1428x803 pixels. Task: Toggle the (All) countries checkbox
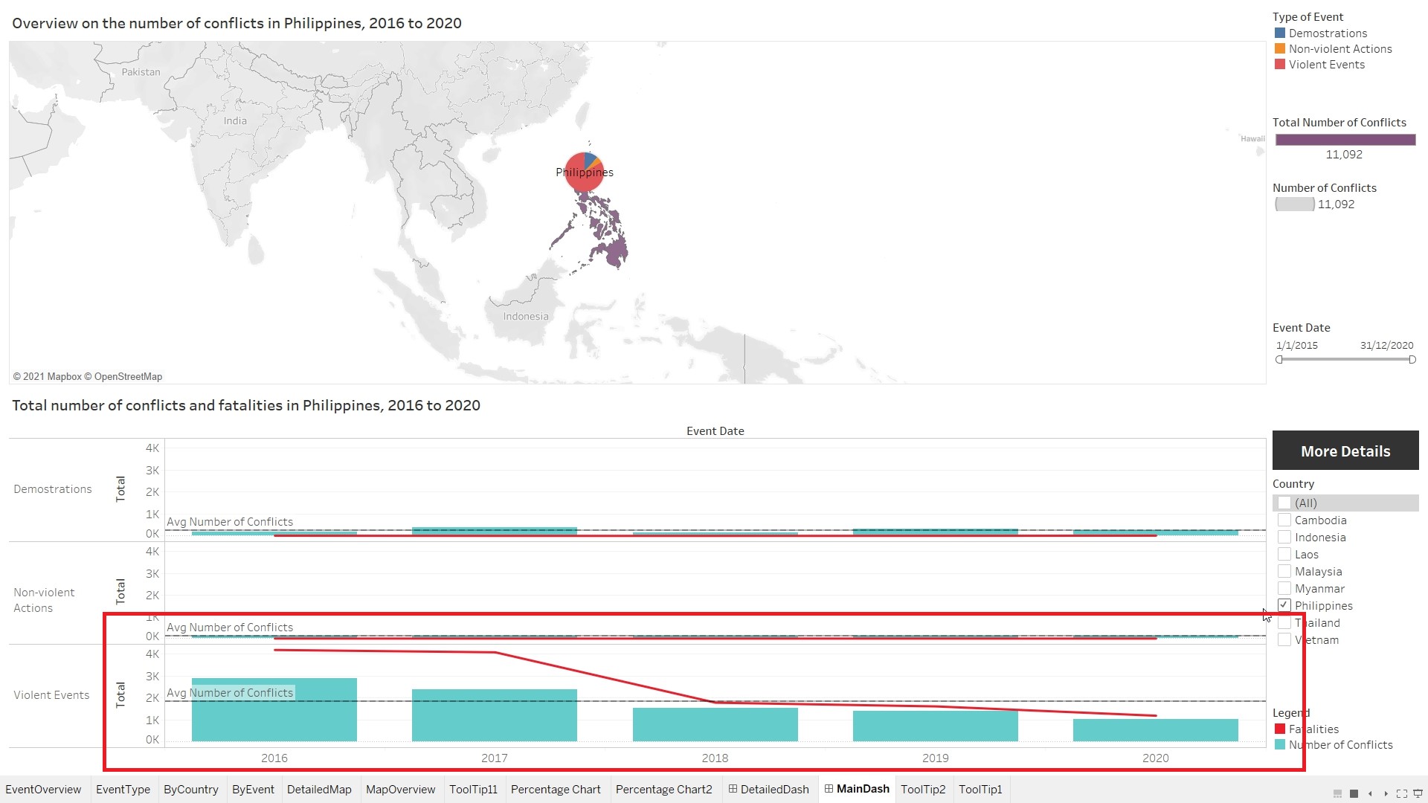(1284, 503)
